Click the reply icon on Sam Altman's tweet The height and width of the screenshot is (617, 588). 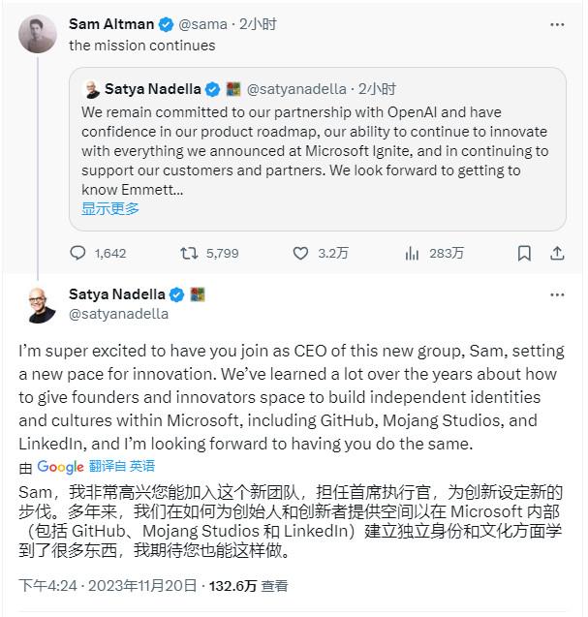click(x=78, y=253)
